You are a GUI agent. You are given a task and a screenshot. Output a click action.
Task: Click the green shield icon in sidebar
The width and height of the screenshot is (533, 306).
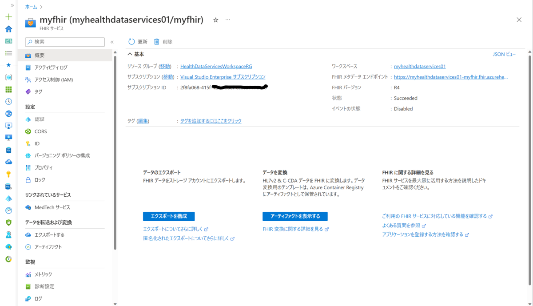coord(8,223)
